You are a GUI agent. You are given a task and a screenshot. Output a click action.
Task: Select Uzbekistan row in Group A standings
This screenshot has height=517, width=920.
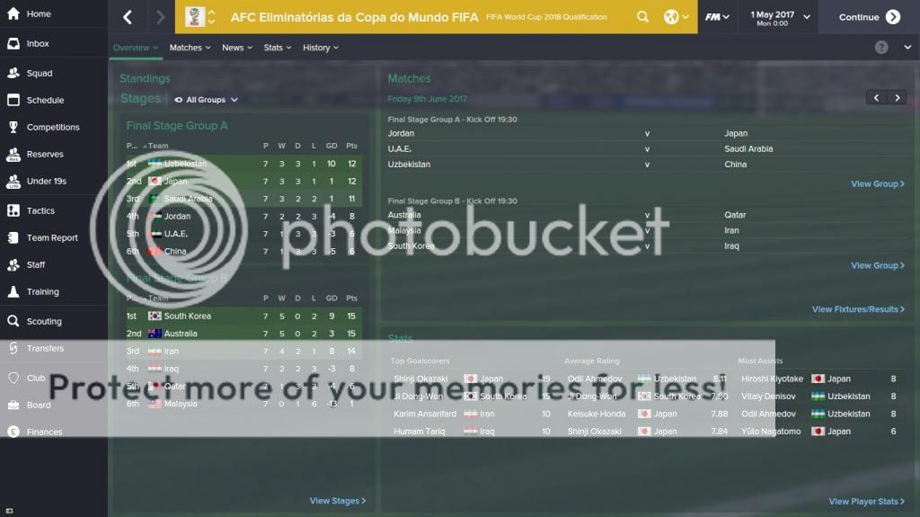pos(243,164)
